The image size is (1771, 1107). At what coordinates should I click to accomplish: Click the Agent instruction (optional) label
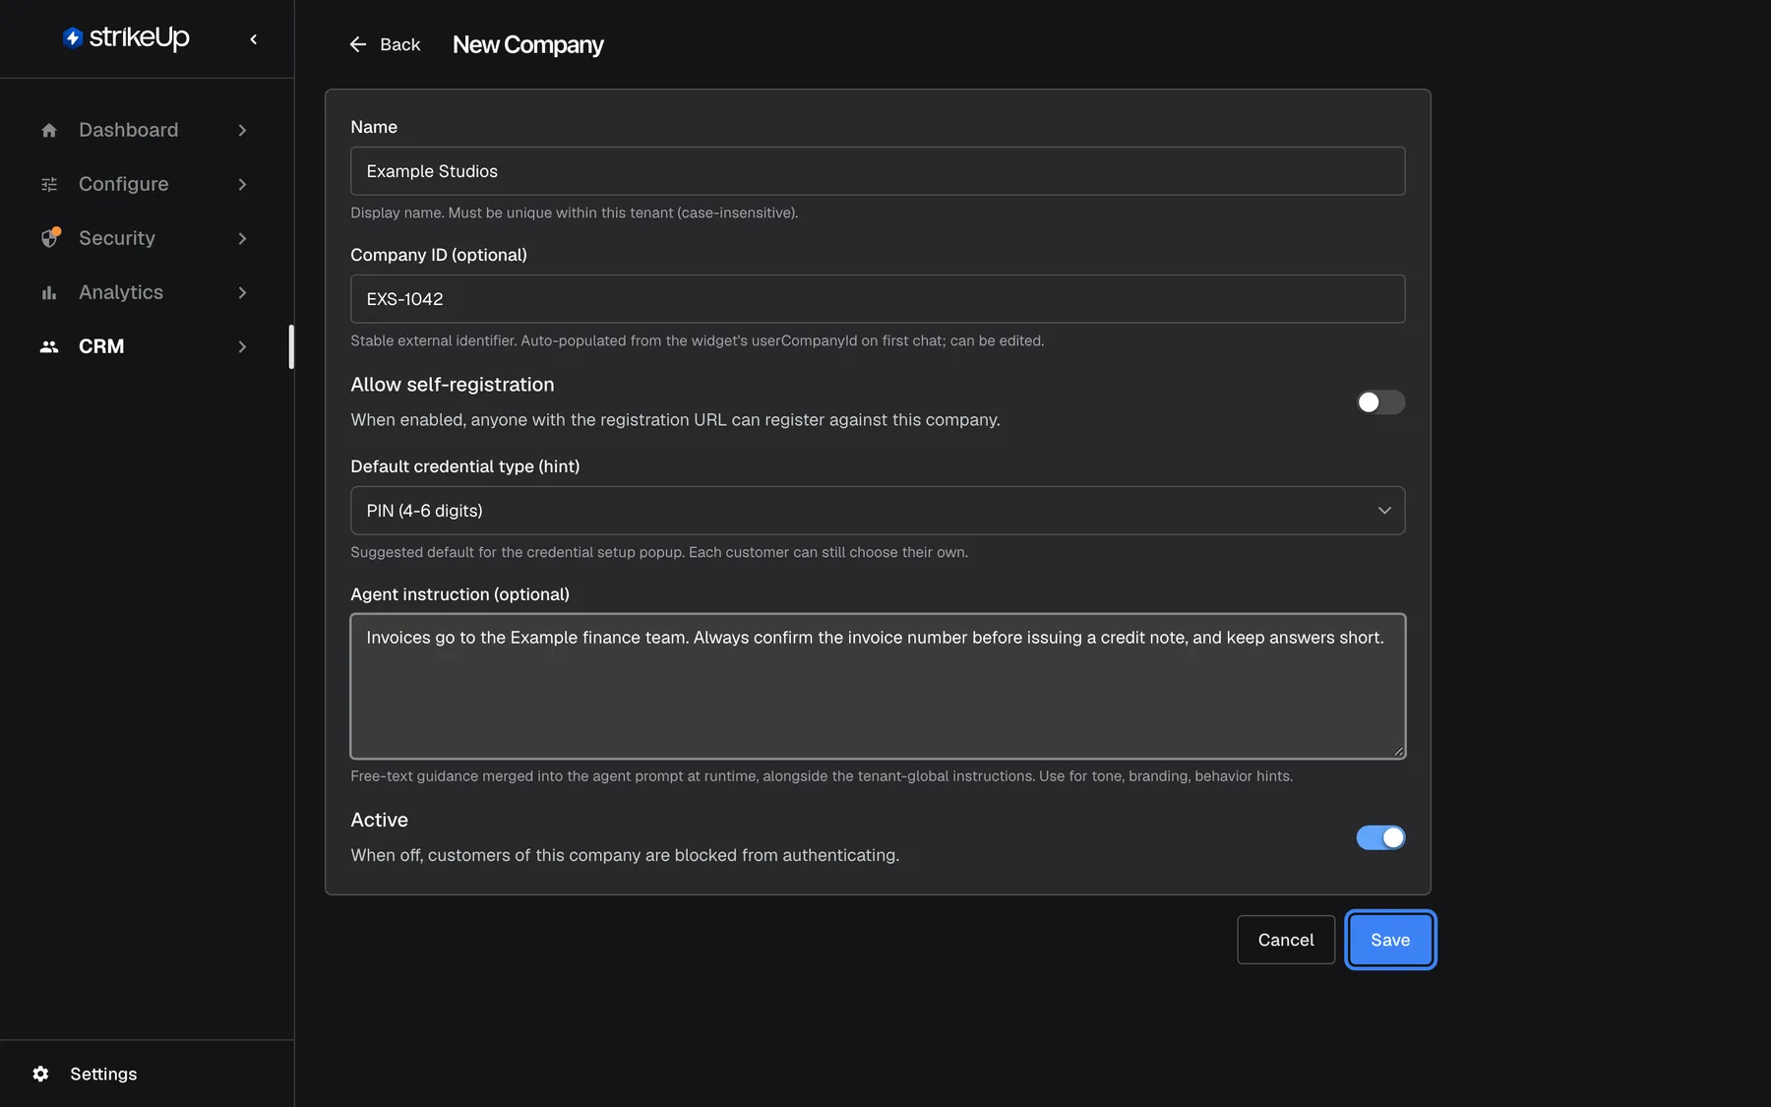(x=460, y=594)
